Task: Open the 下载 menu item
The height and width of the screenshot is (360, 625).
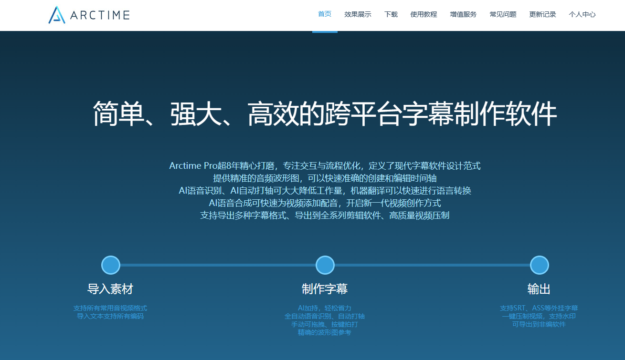Action: [x=391, y=14]
